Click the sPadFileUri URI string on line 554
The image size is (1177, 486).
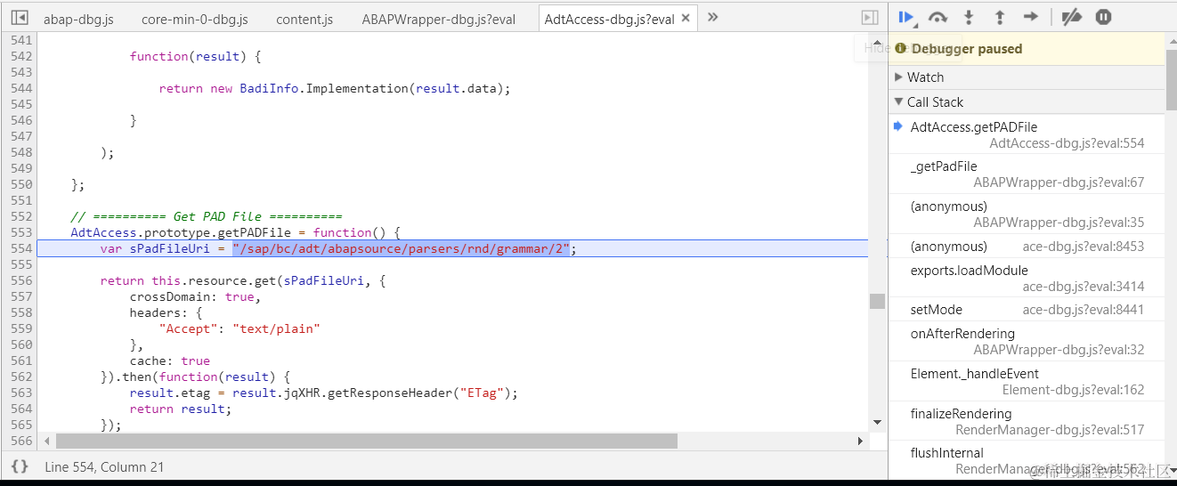[401, 248]
